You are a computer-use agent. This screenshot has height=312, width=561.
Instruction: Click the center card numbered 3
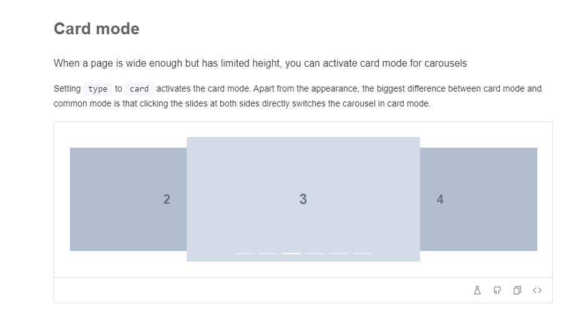coord(303,199)
